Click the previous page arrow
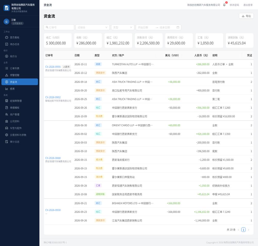 click(x=238, y=230)
